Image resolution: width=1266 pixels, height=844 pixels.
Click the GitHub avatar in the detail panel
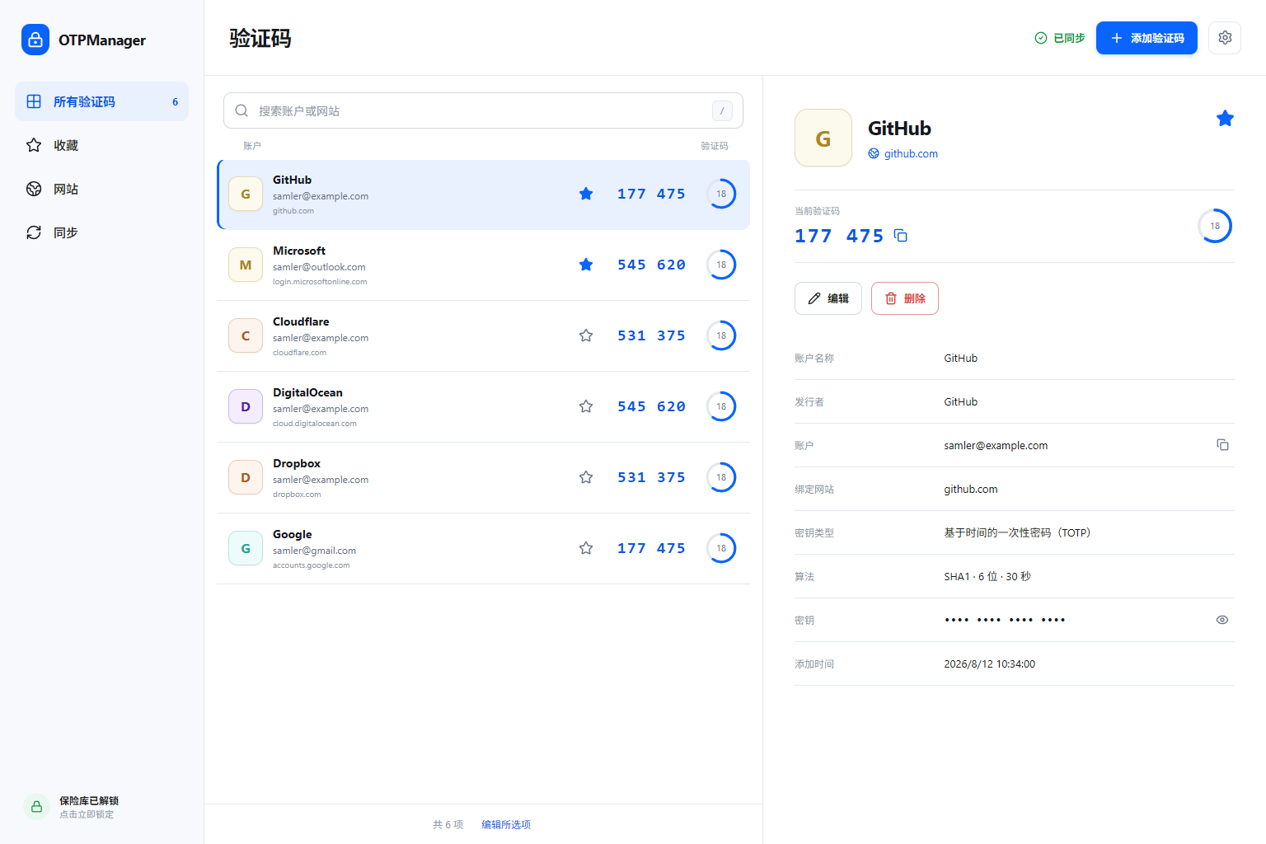pyautogui.click(x=823, y=138)
